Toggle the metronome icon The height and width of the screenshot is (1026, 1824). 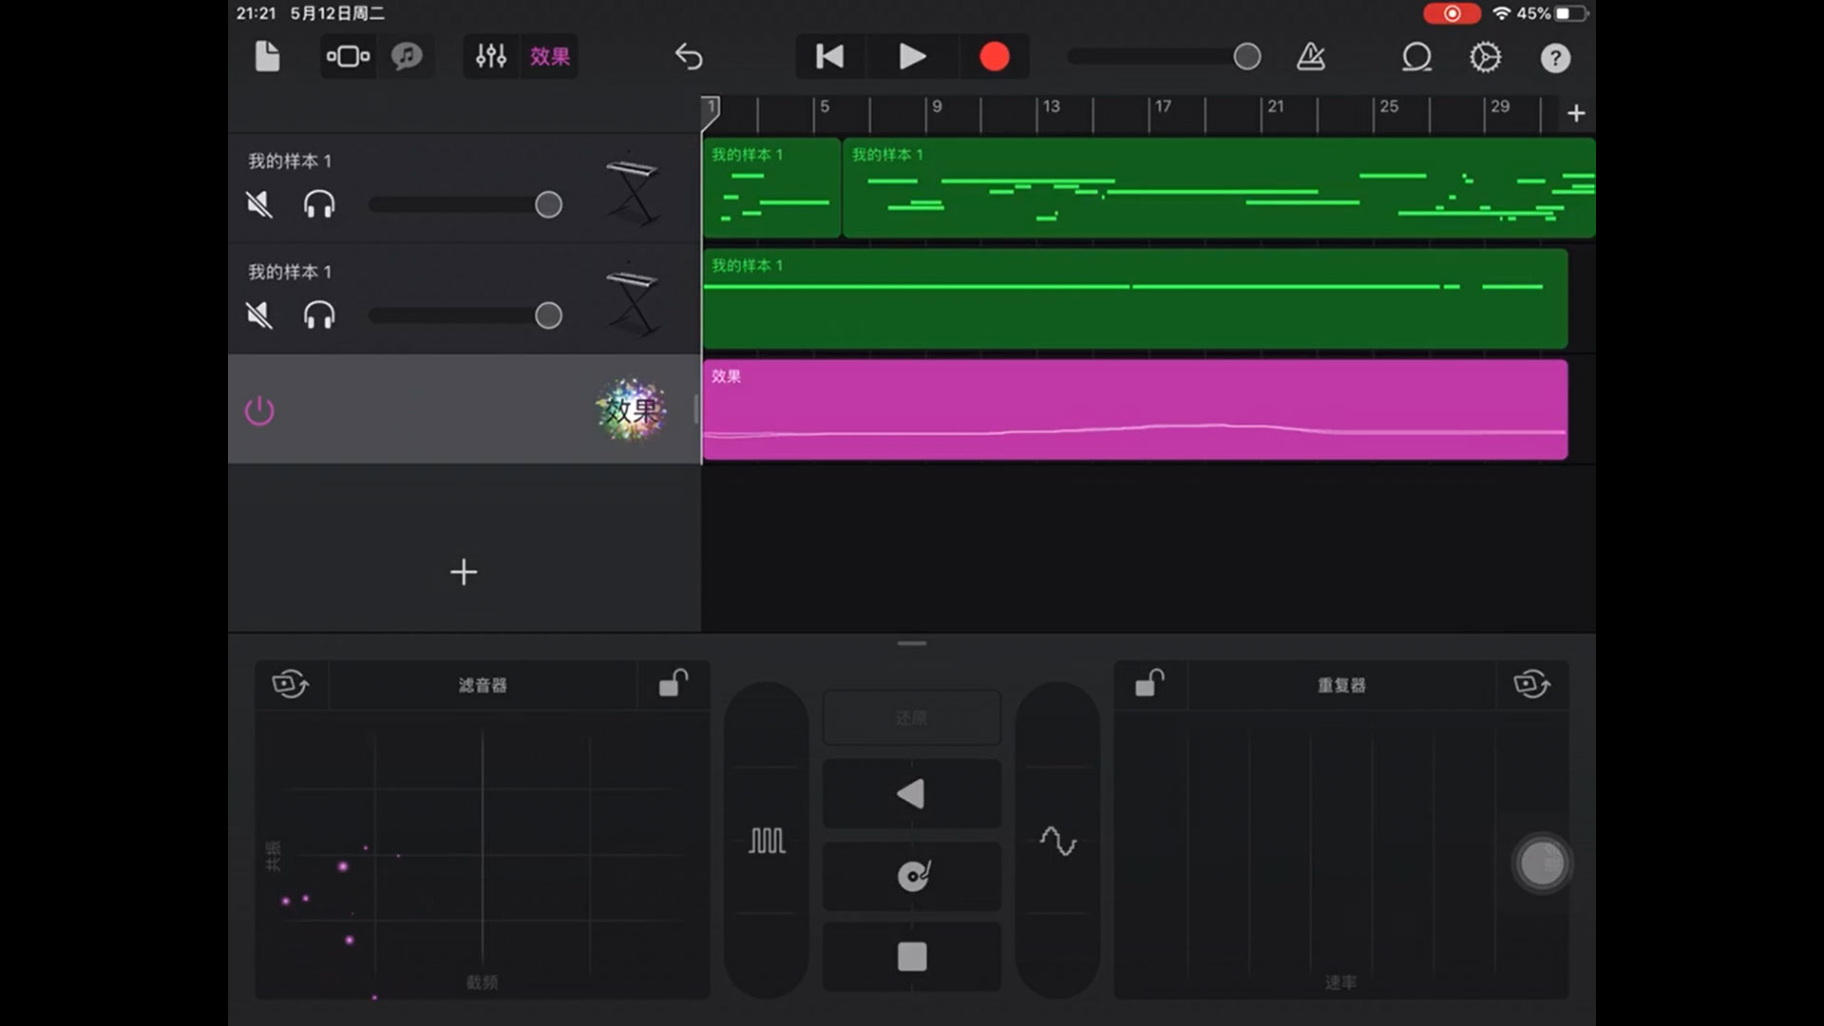[1311, 57]
